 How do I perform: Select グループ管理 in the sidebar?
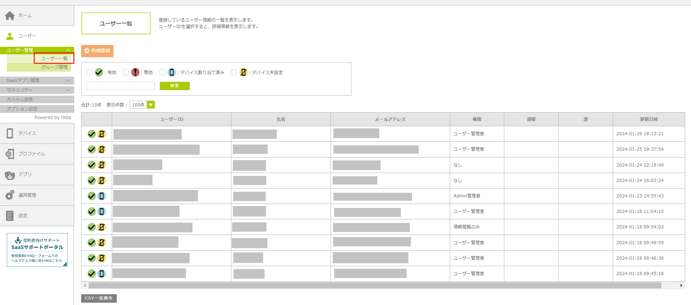(x=54, y=67)
